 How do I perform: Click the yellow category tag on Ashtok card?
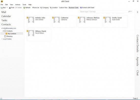pos(27,18)
